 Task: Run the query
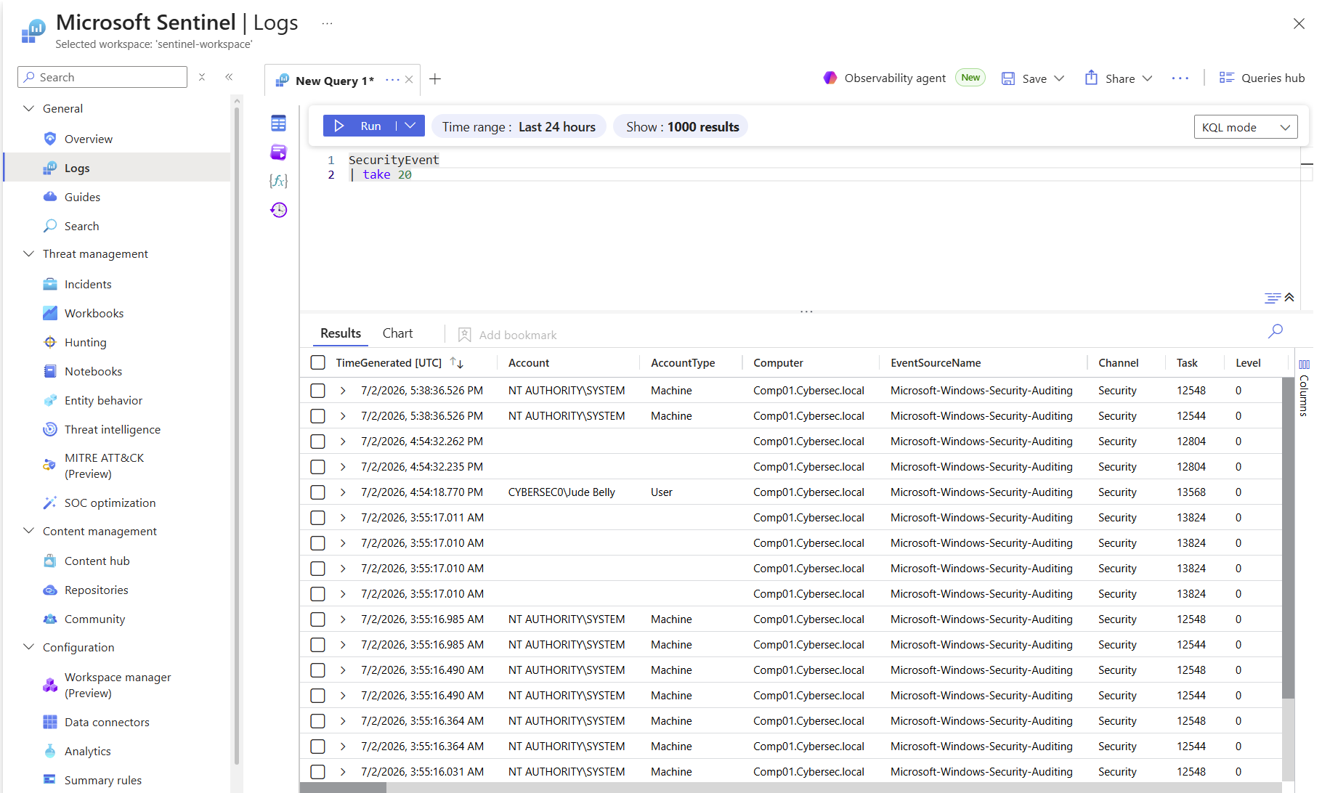(x=360, y=126)
